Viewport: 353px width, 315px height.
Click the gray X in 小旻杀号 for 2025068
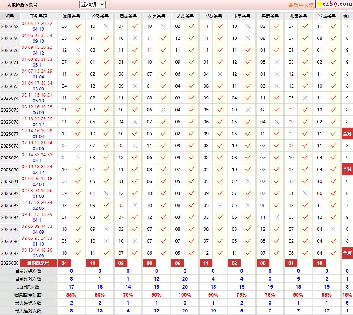248,26
